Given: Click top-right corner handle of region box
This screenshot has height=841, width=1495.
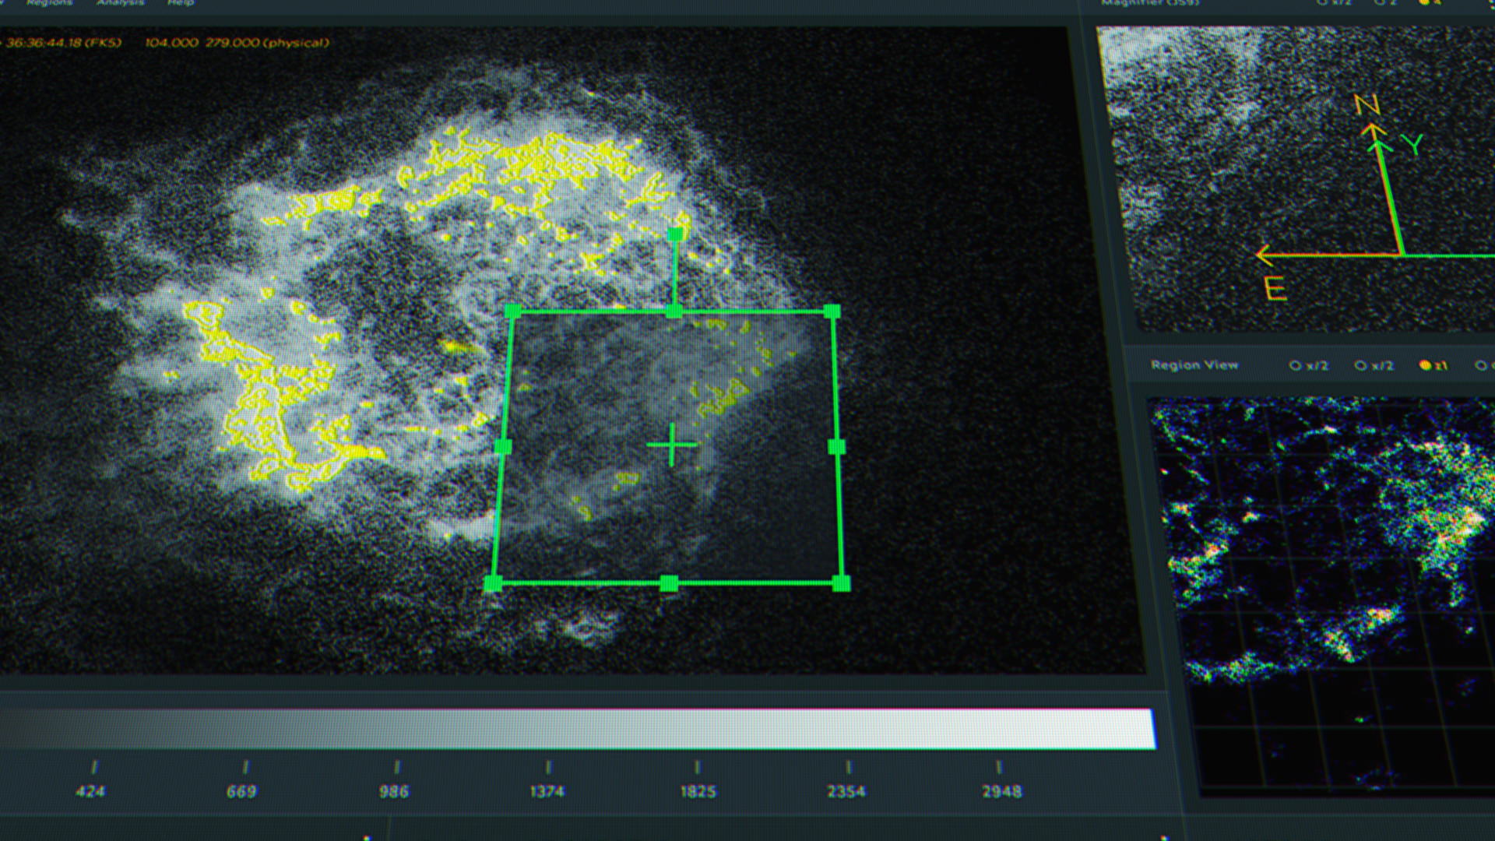Looking at the screenshot, I should 832,311.
